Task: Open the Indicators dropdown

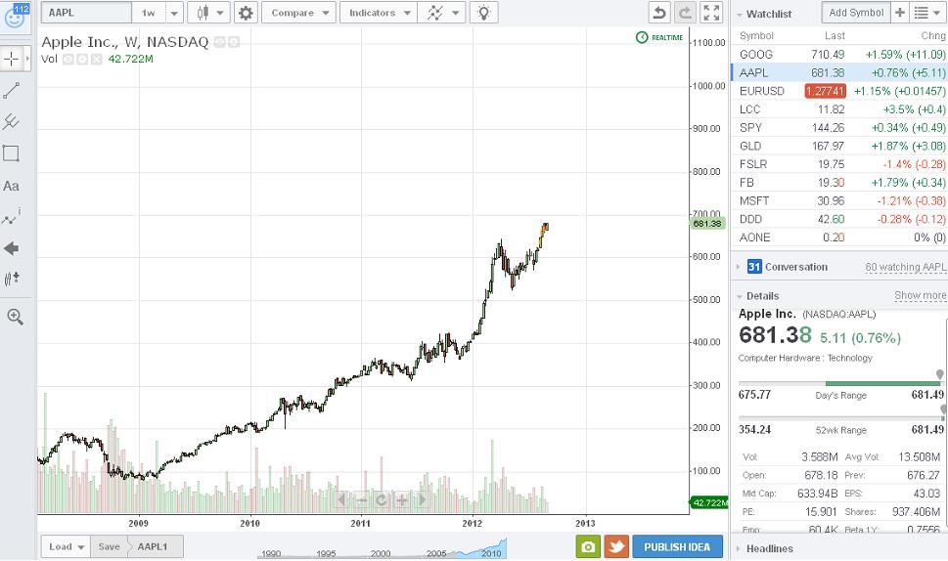Action: click(x=379, y=13)
